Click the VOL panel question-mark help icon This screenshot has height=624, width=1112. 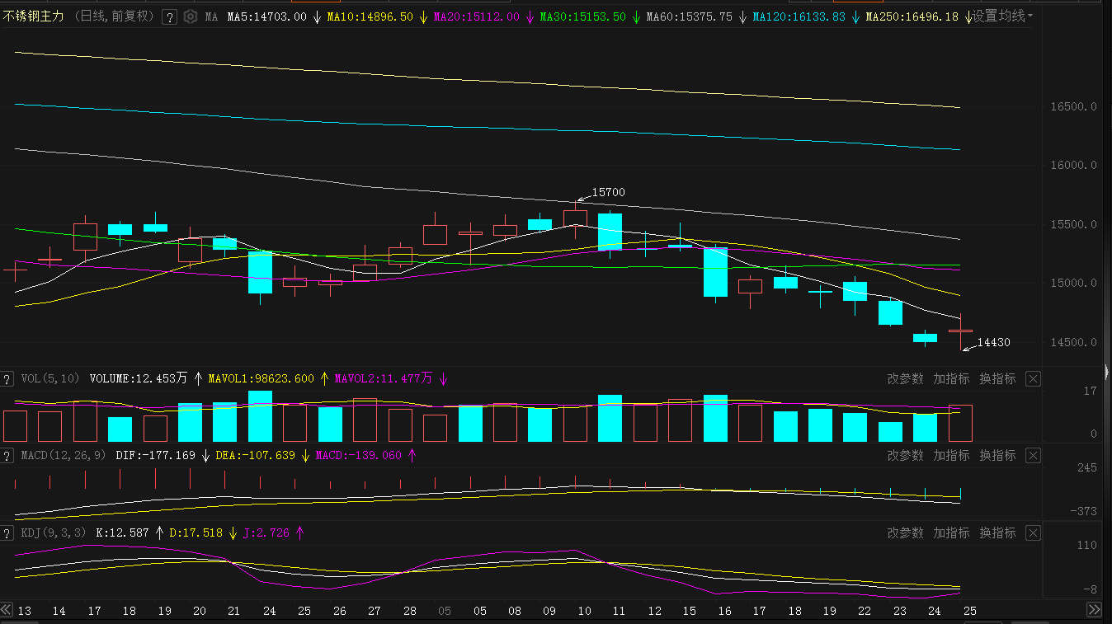[x=7, y=379]
